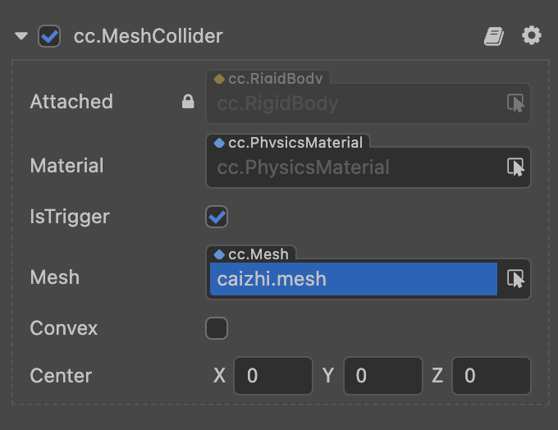Click the Center Y value field
Viewport: 558px width, 430px height.
click(382, 376)
